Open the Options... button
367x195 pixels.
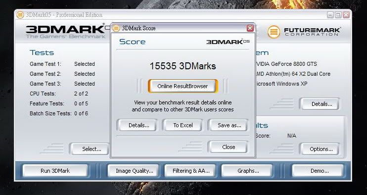point(320,149)
